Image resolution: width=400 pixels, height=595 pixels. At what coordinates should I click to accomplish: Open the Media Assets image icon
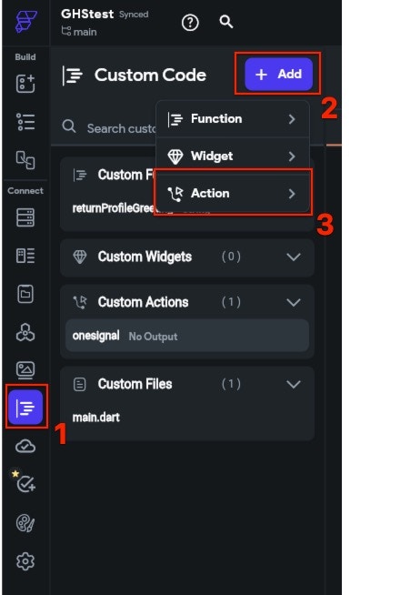[25, 370]
